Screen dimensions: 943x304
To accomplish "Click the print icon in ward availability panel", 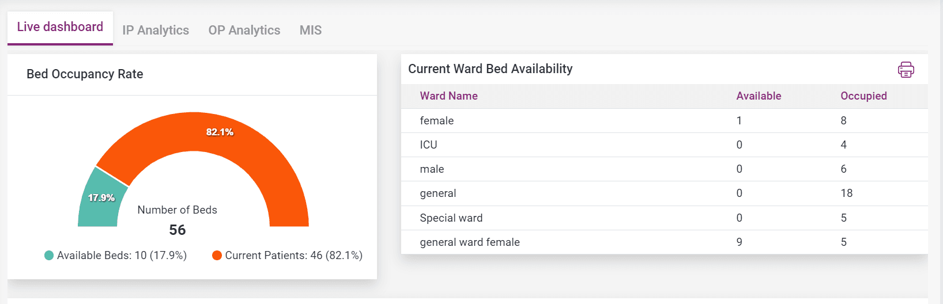I will (906, 70).
